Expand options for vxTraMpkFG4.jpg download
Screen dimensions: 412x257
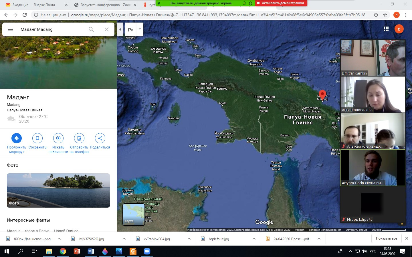[x=189, y=239]
